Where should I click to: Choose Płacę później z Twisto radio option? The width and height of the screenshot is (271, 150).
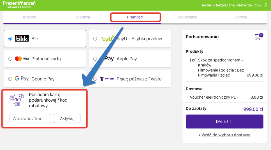[x=95, y=79]
